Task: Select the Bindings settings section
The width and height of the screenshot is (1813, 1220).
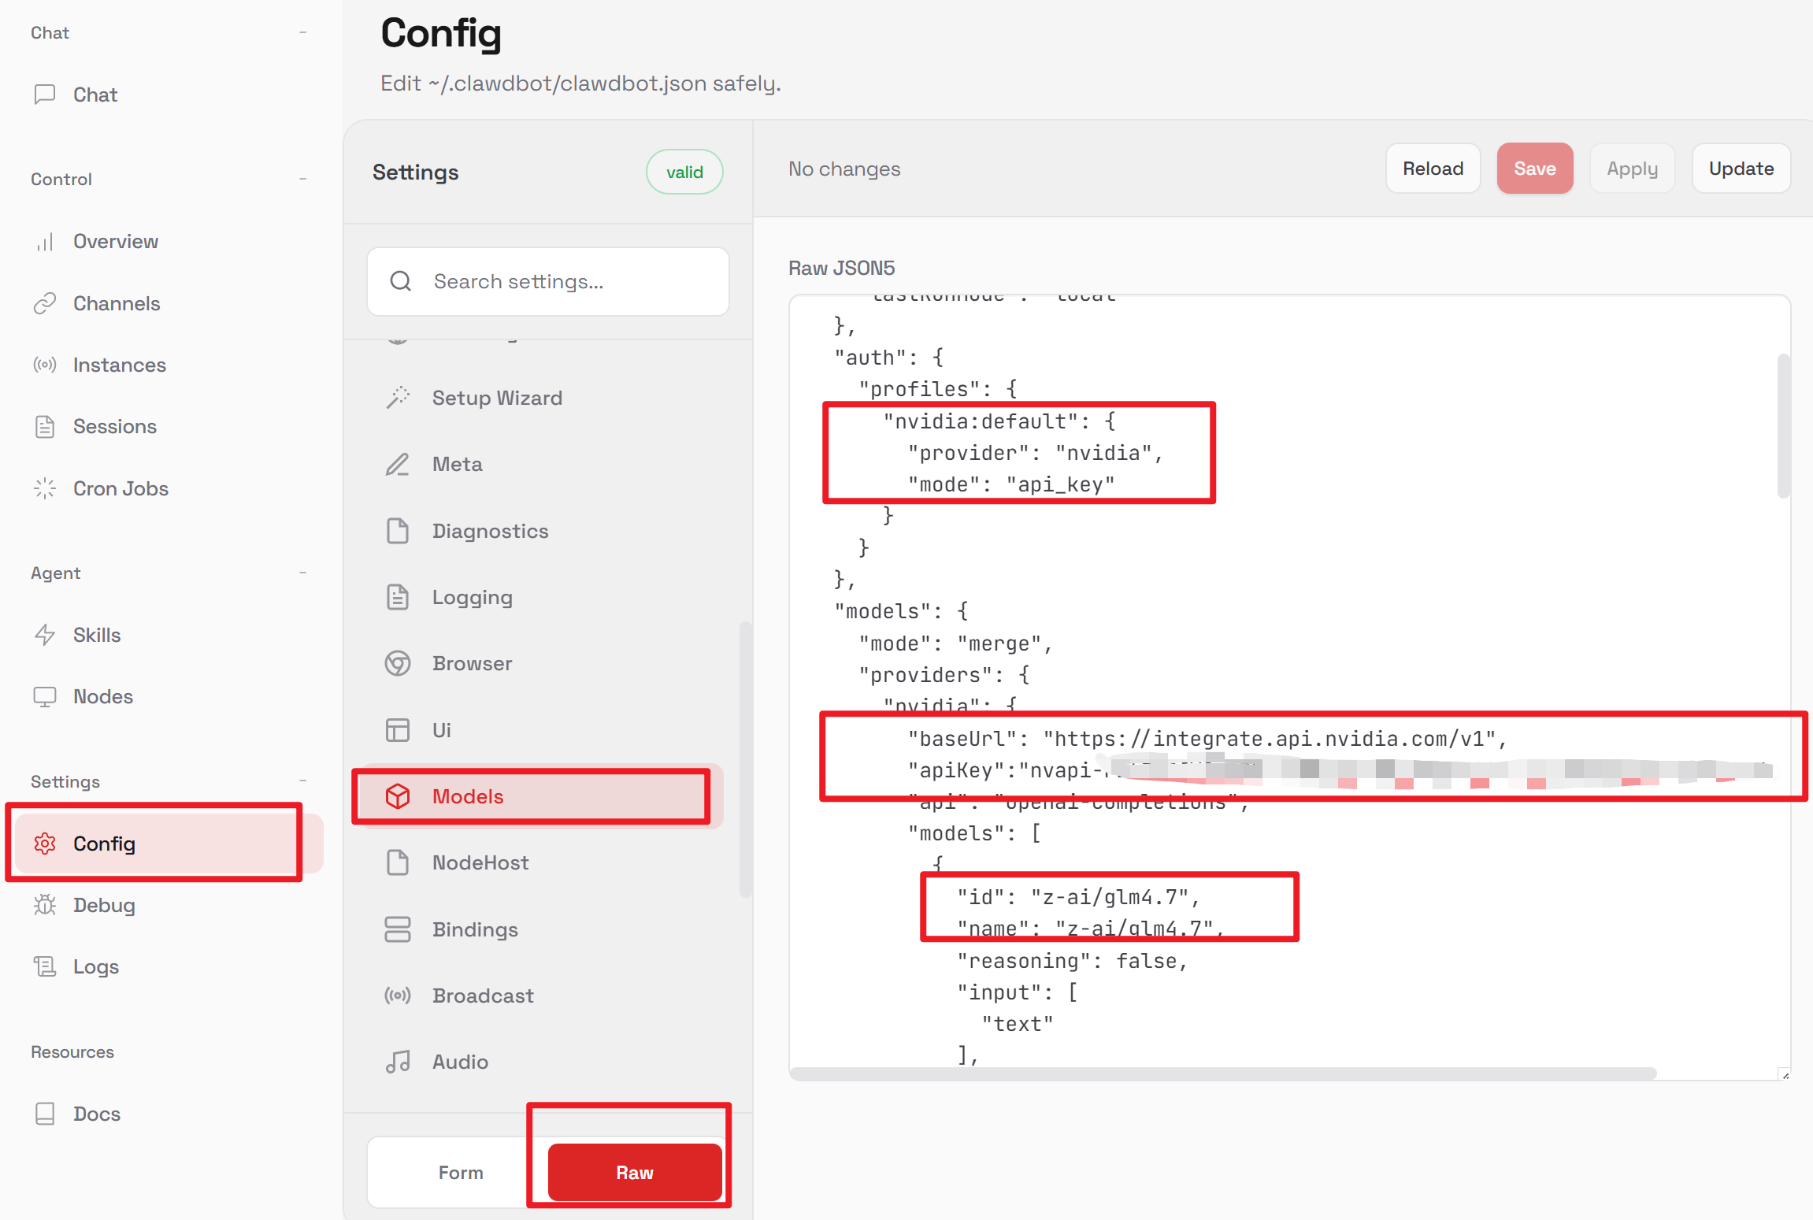Action: pyautogui.click(x=539, y=929)
